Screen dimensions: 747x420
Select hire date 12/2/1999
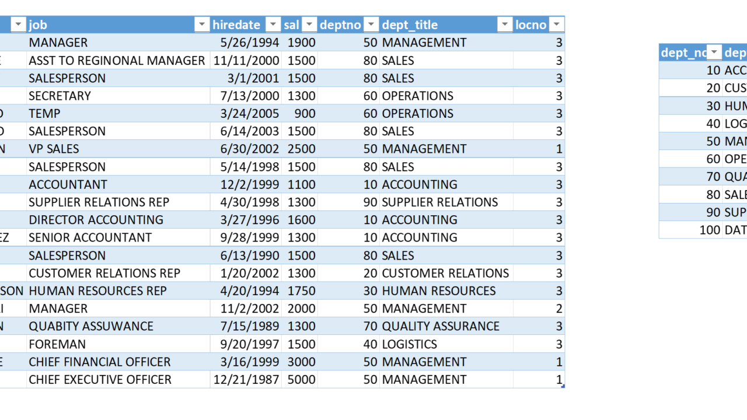point(246,184)
